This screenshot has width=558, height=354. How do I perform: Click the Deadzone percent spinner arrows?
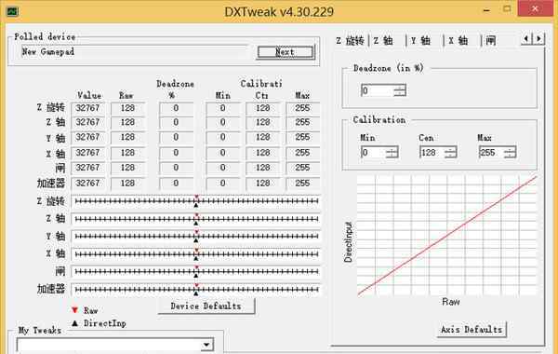(x=400, y=90)
